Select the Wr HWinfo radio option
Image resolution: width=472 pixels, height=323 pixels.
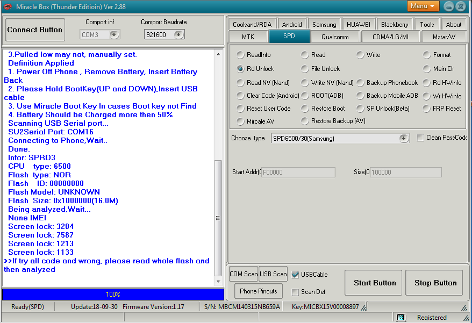(442, 96)
